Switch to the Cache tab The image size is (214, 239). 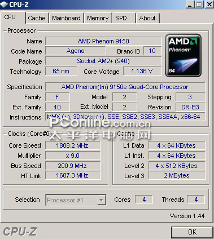(x=37, y=18)
